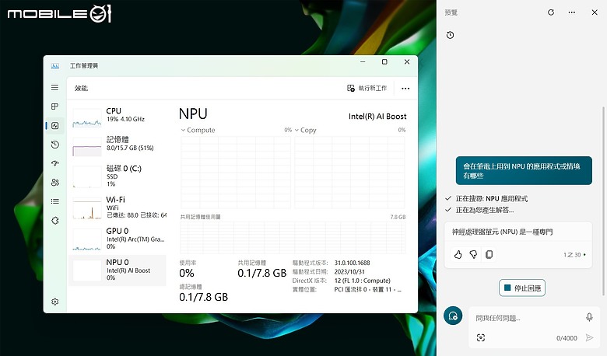Click the shared memory usage graph

[293, 237]
